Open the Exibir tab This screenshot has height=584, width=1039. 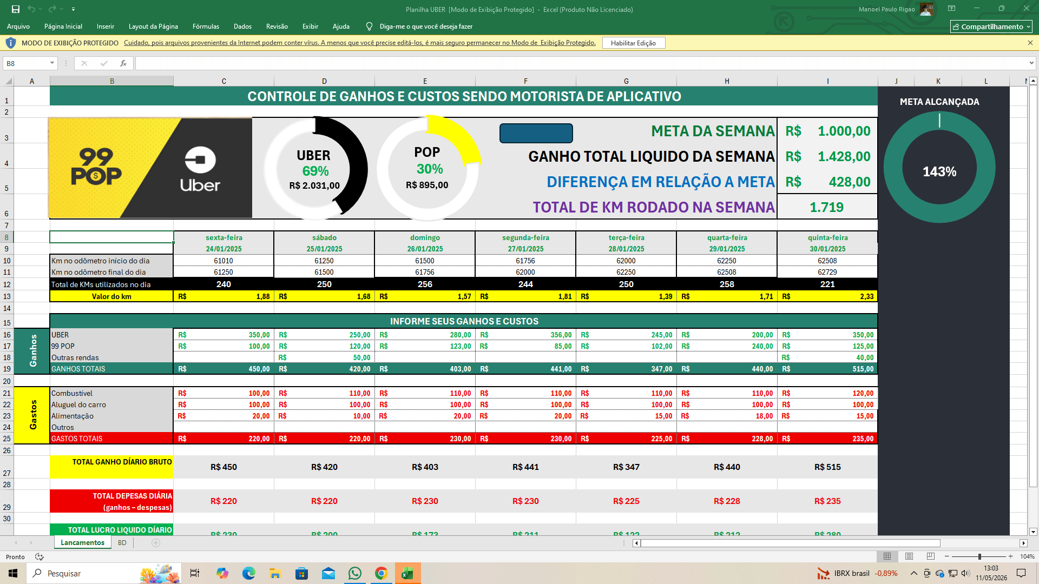pos(310,26)
